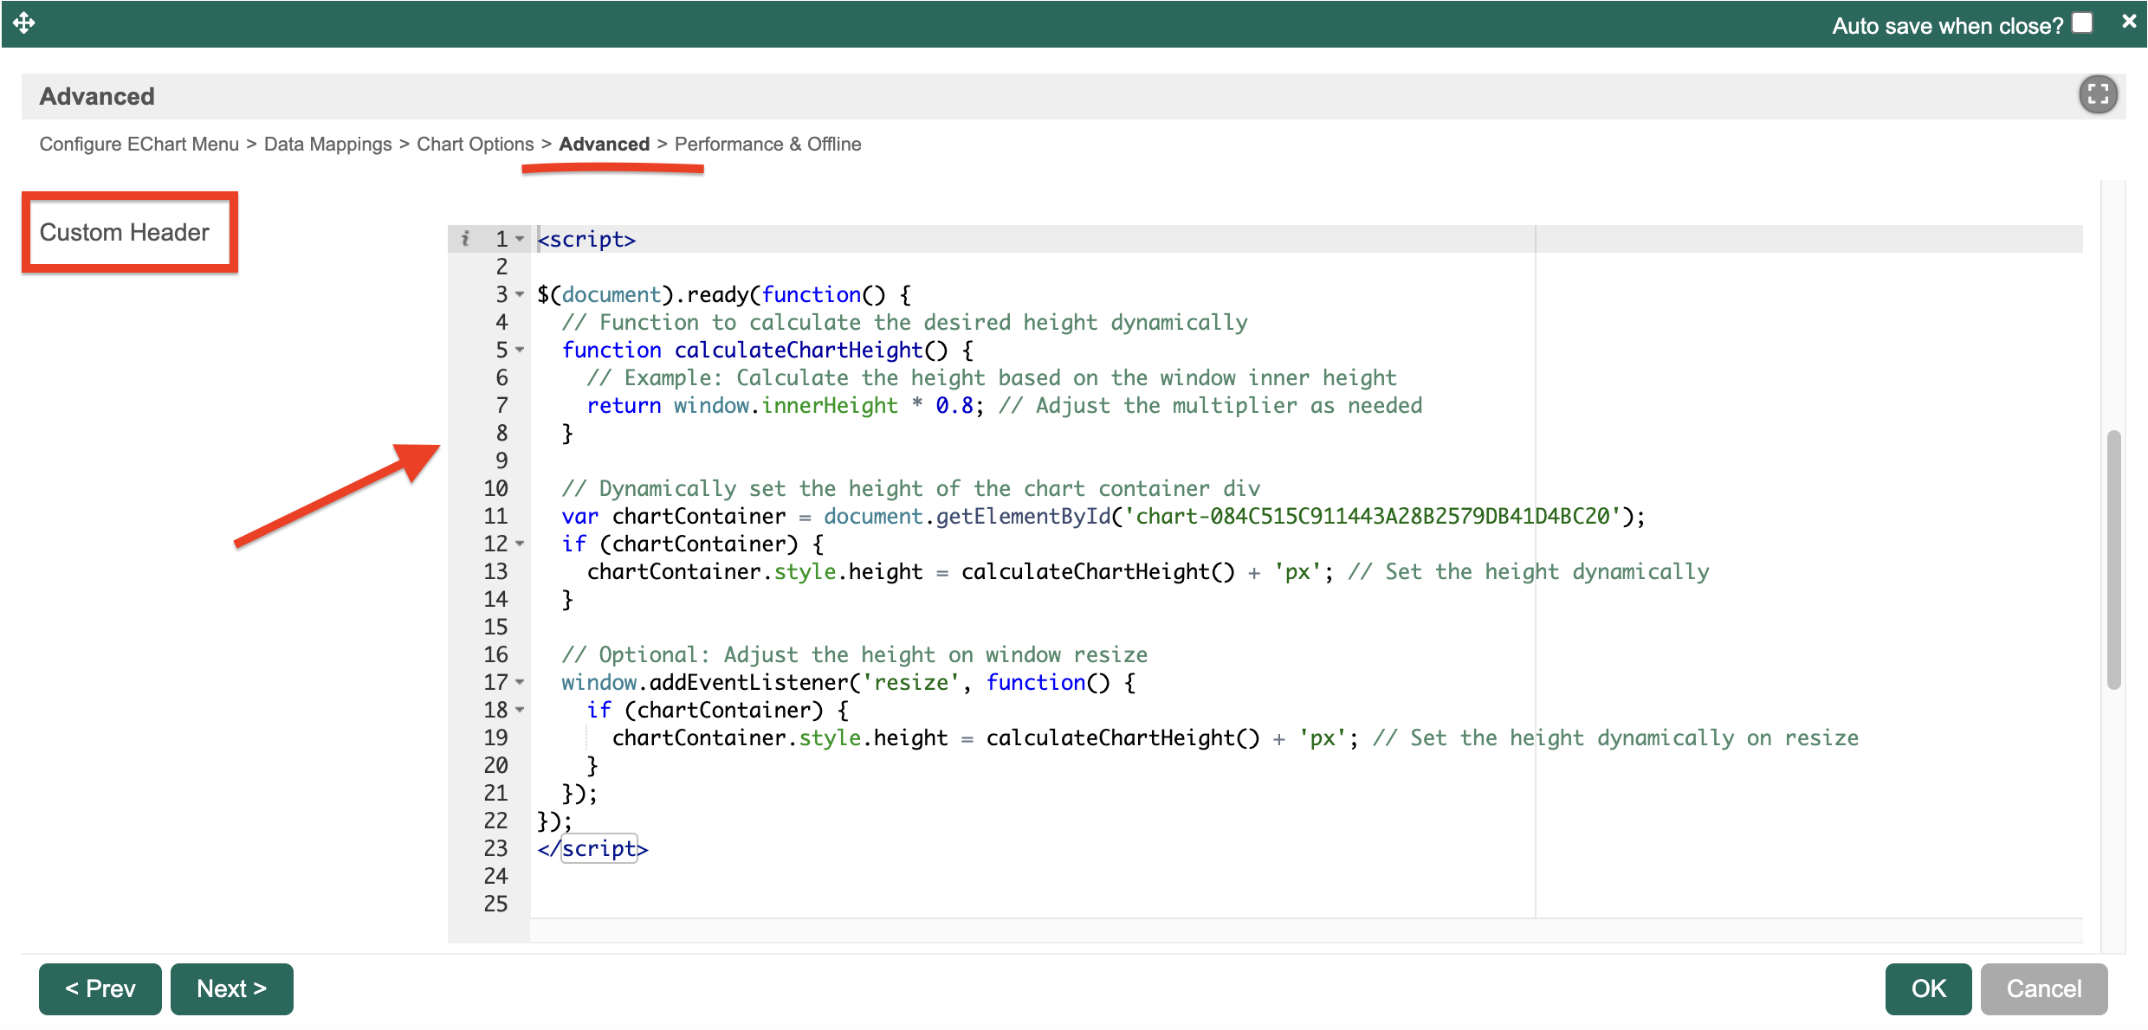Toggle fullscreen for the Advanced panel

pos(2098,95)
